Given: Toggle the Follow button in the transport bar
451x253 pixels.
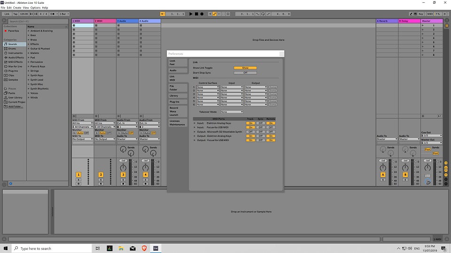Looking at the screenshot, I should [163, 14].
